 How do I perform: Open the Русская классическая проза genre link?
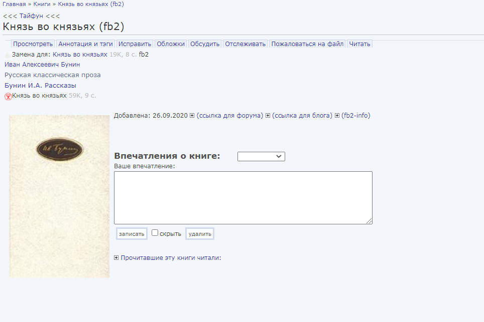[53, 75]
